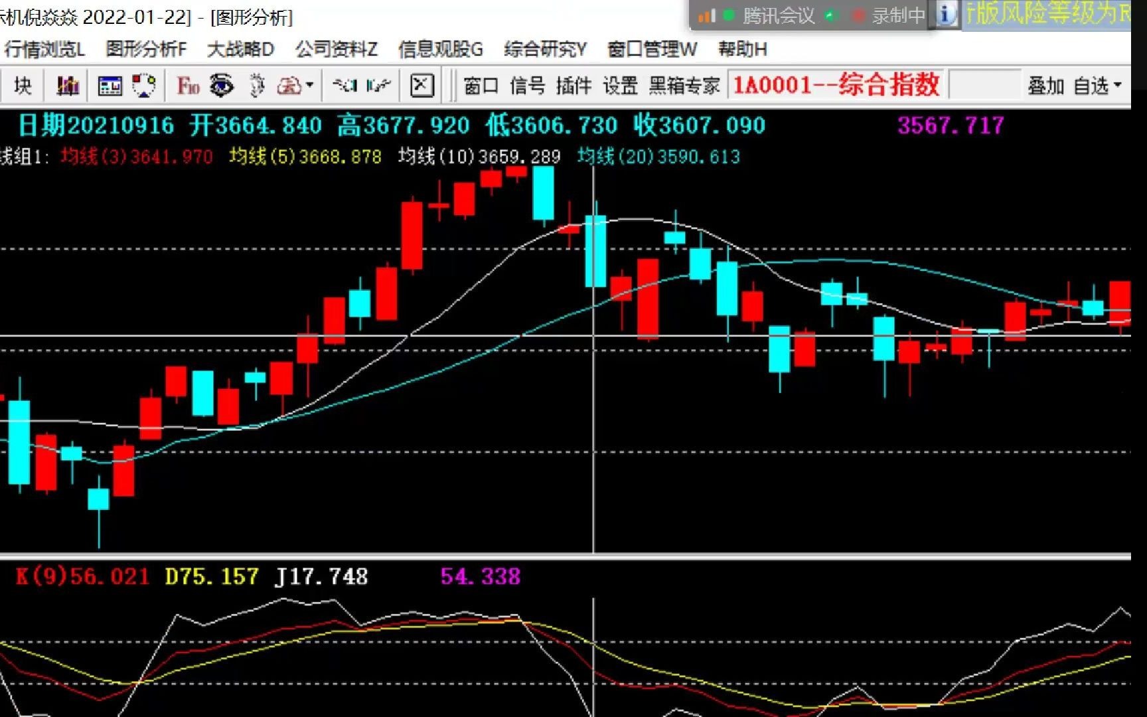Click the quote window panel icon

[110, 86]
